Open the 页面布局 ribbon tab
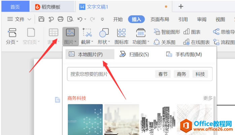The image size is (235, 135). click(x=160, y=19)
